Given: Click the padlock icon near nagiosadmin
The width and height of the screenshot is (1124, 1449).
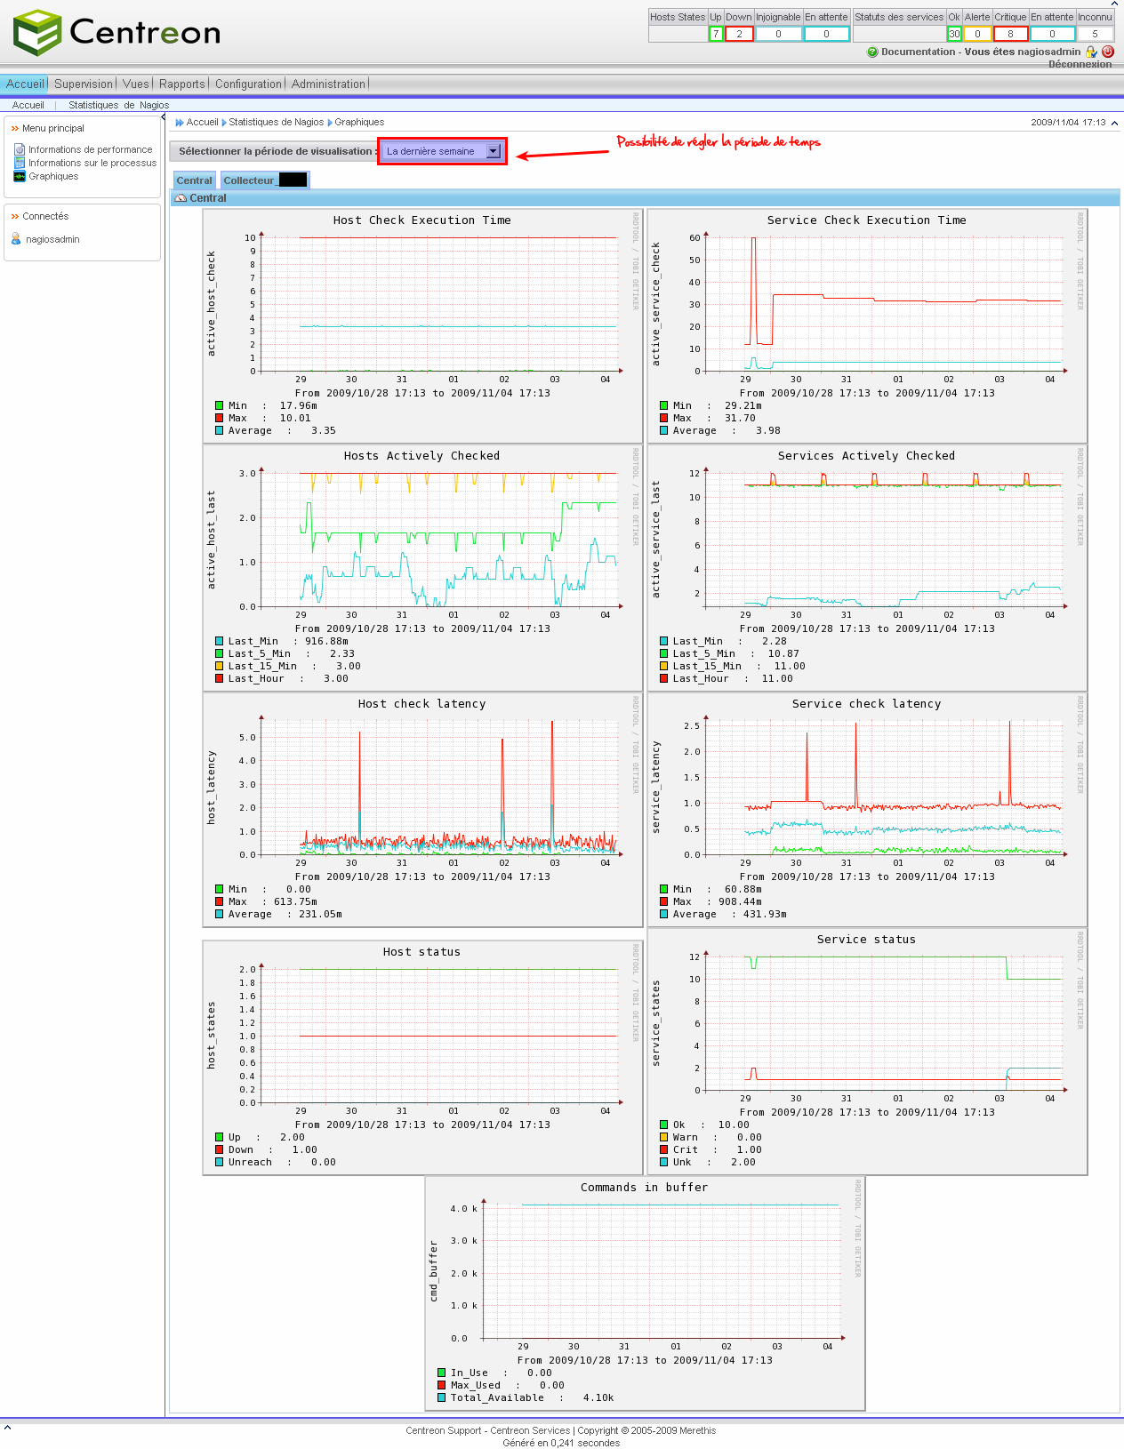Looking at the screenshot, I should coord(1091,52).
